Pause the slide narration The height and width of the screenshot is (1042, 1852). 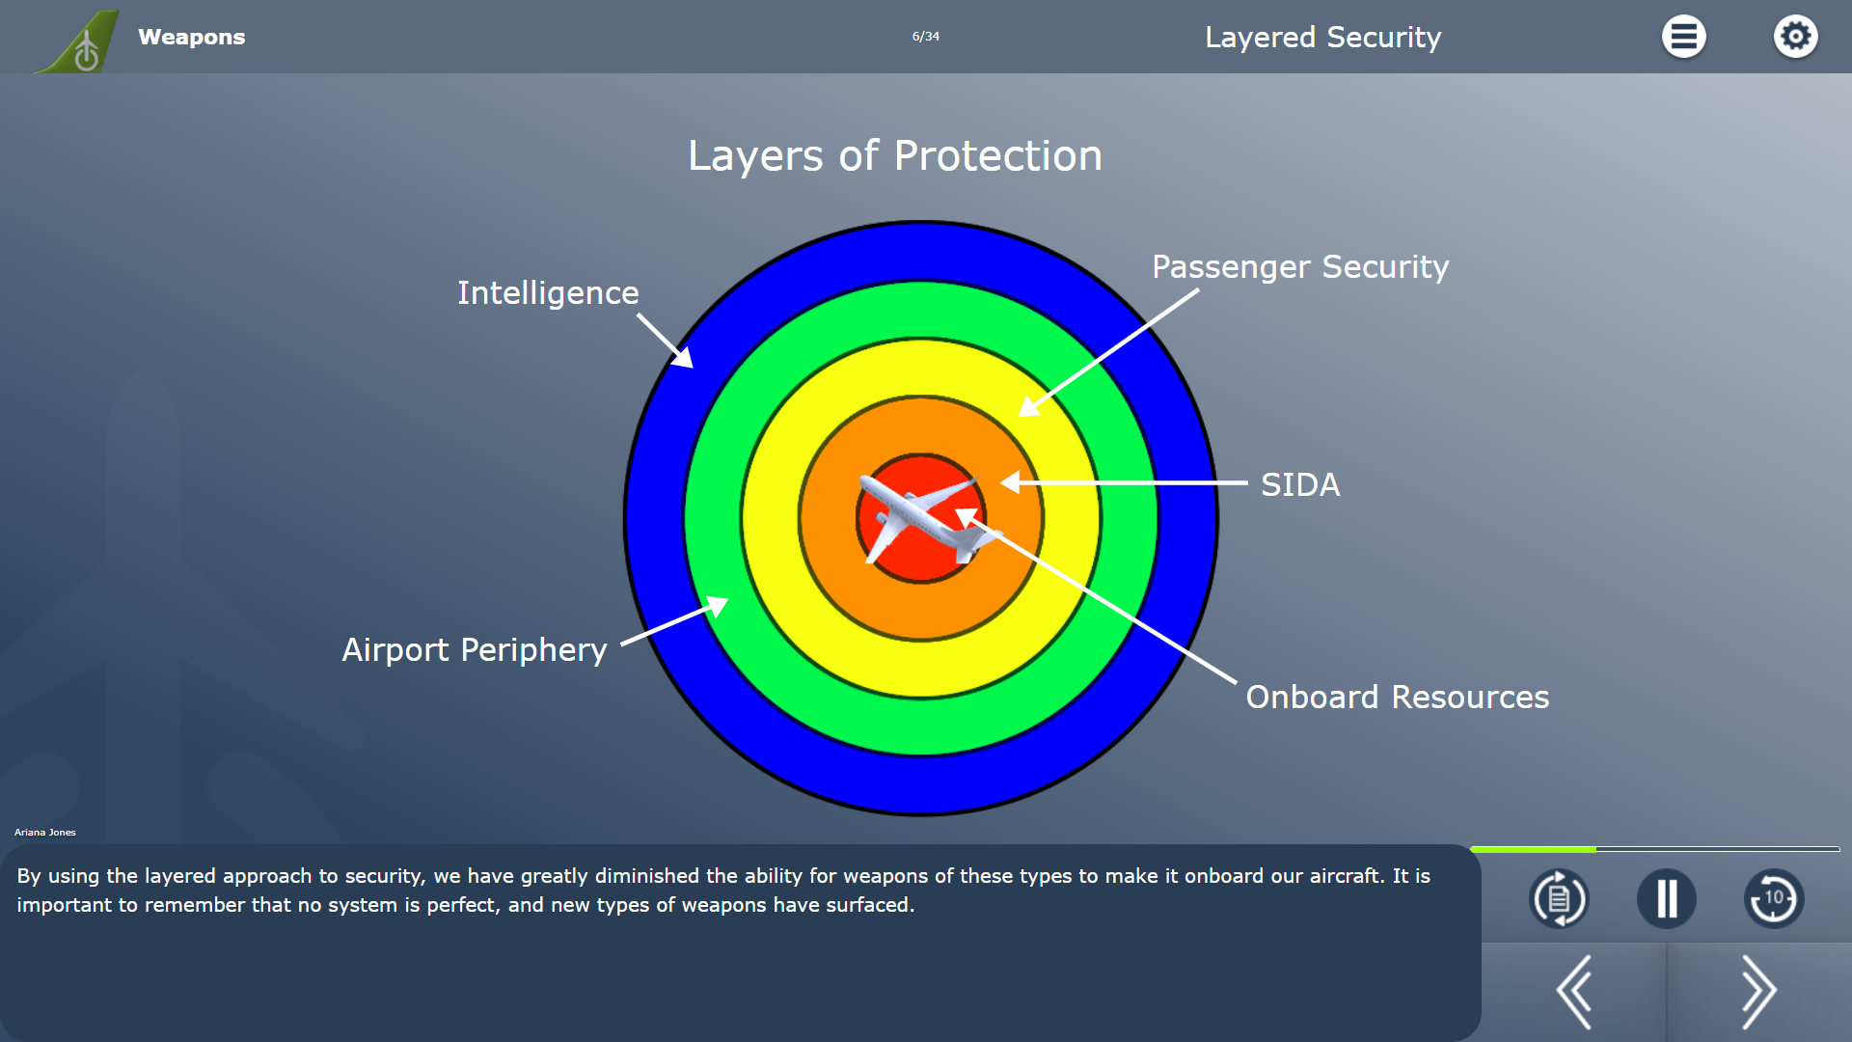tap(1666, 898)
